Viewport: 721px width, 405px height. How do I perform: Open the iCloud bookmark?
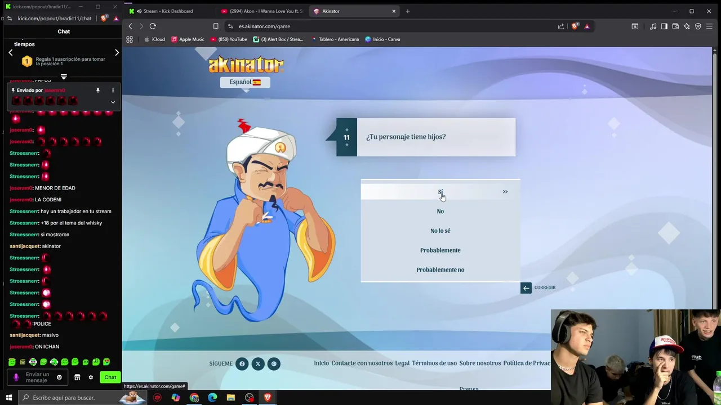click(154, 39)
